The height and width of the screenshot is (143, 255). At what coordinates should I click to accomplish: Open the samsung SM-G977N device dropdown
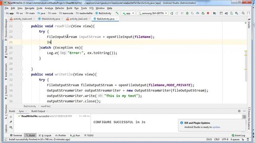point(153,13)
